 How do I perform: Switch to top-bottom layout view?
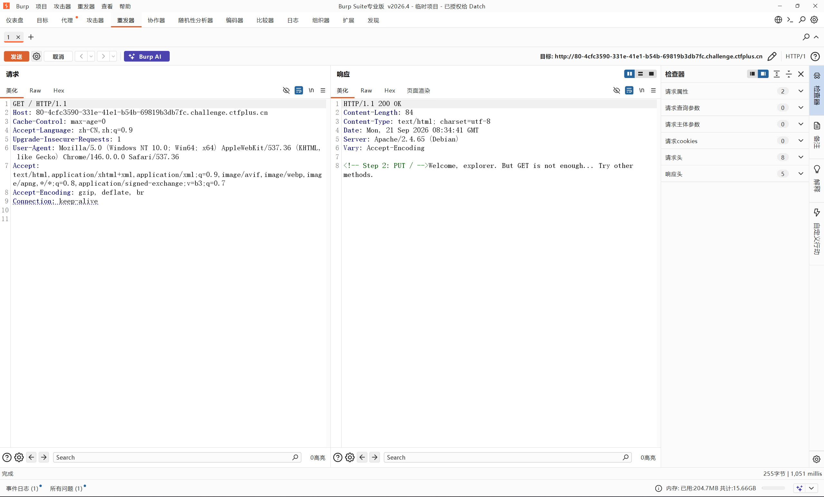(x=640, y=73)
